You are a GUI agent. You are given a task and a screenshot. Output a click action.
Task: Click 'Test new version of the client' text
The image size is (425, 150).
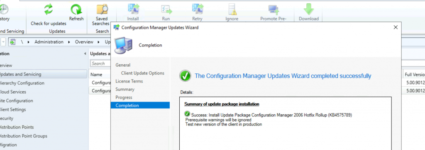[x=224, y=124]
